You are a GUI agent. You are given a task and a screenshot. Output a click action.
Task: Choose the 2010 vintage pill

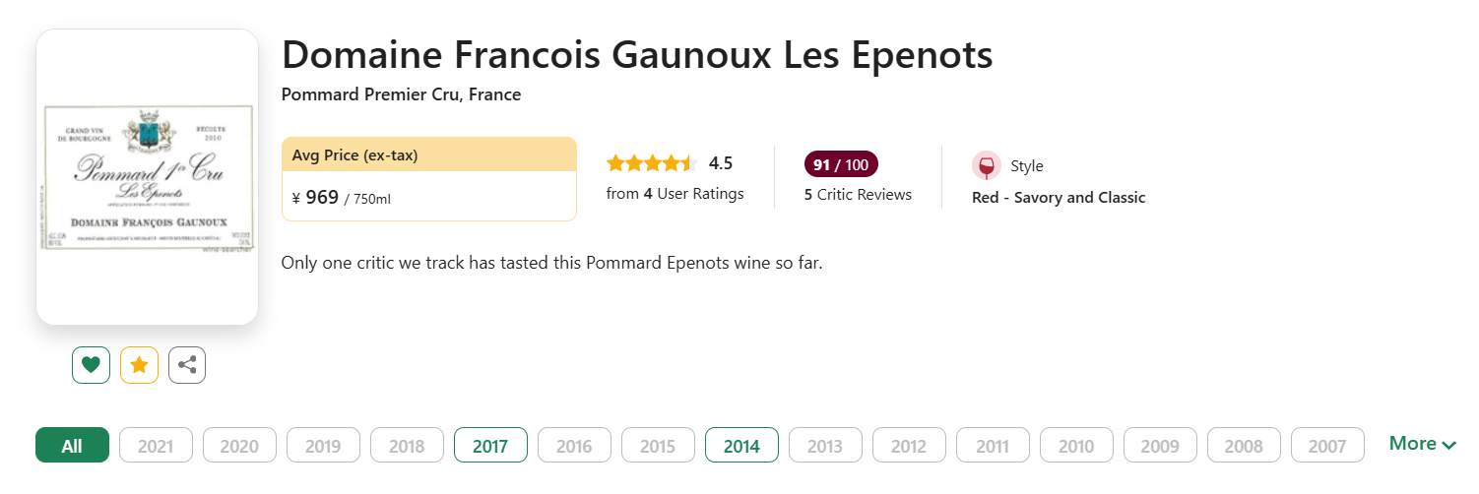pyautogui.click(x=1076, y=446)
